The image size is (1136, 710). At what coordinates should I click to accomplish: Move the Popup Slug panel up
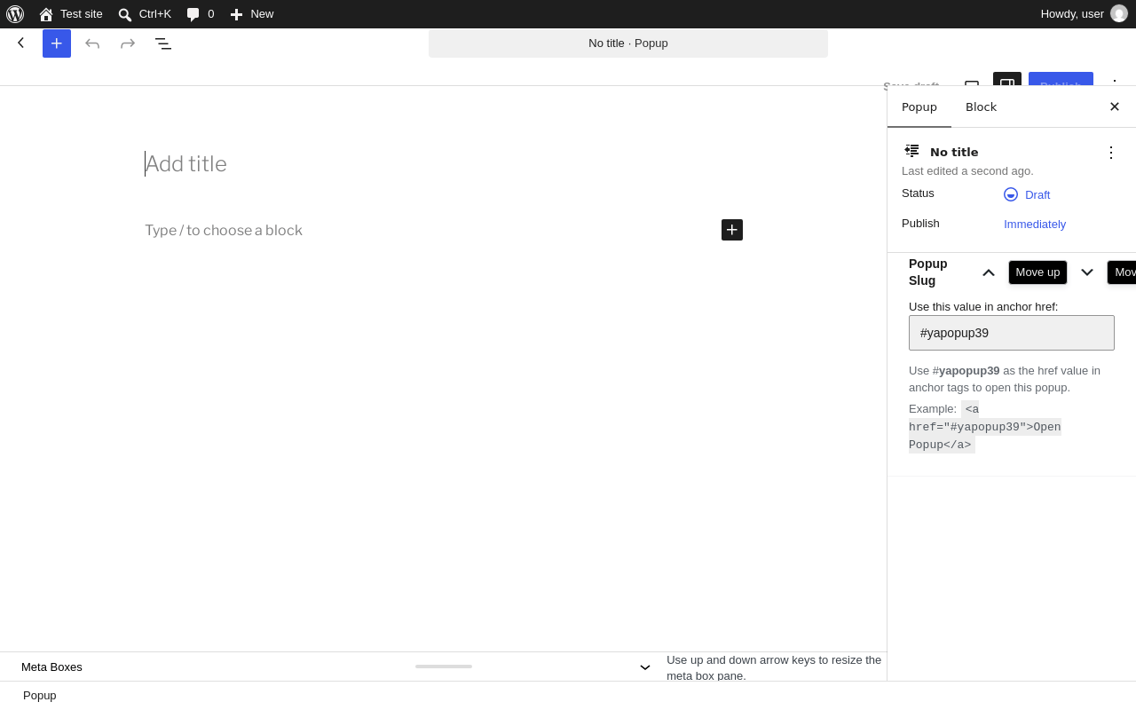click(x=989, y=272)
